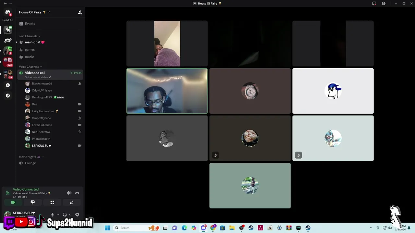Click the invite members icon beside server name

tap(80, 12)
